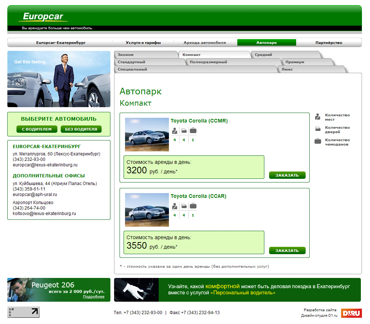Viewport: 370px width, 324px height.
Task: Click the door legend icon beside Количество дверей
Action: 318,129
